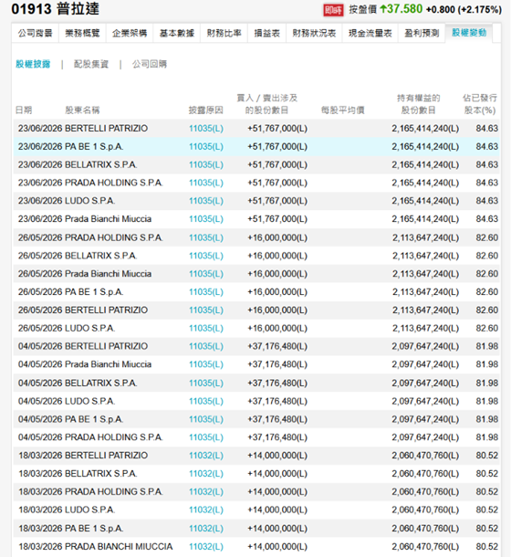The width and height of the screenshot is (511, 557).
Task: Open 11032(L) link for 18/03/2026 LUDO S.P.A.
Action: tap(206, 510)
